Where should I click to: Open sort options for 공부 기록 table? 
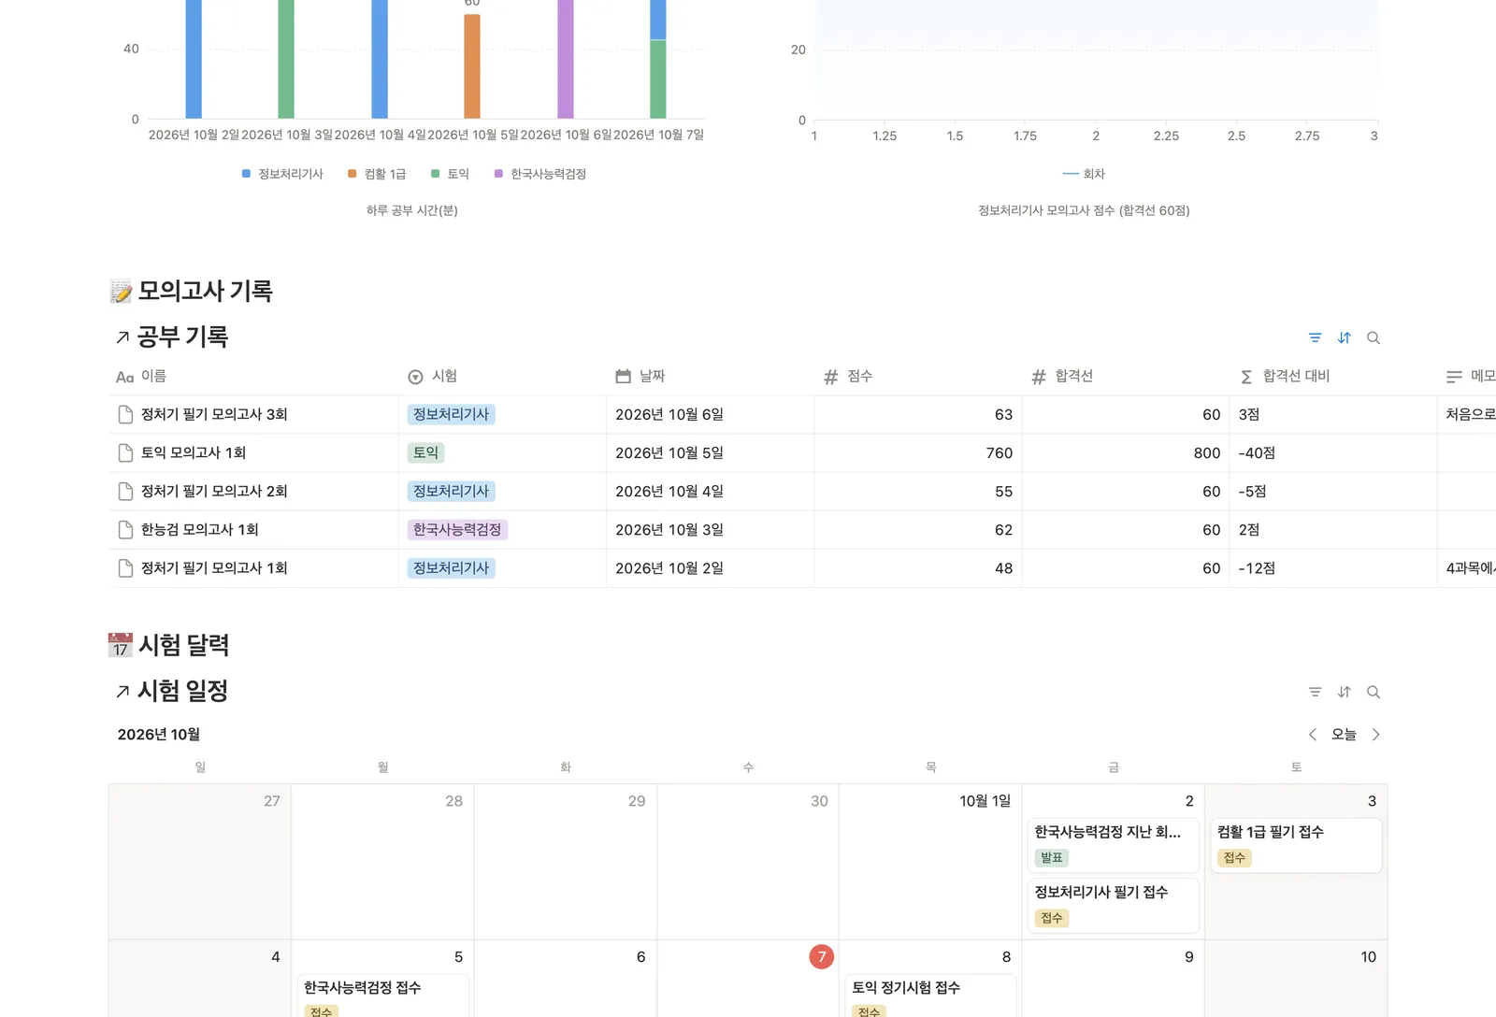1344,337
